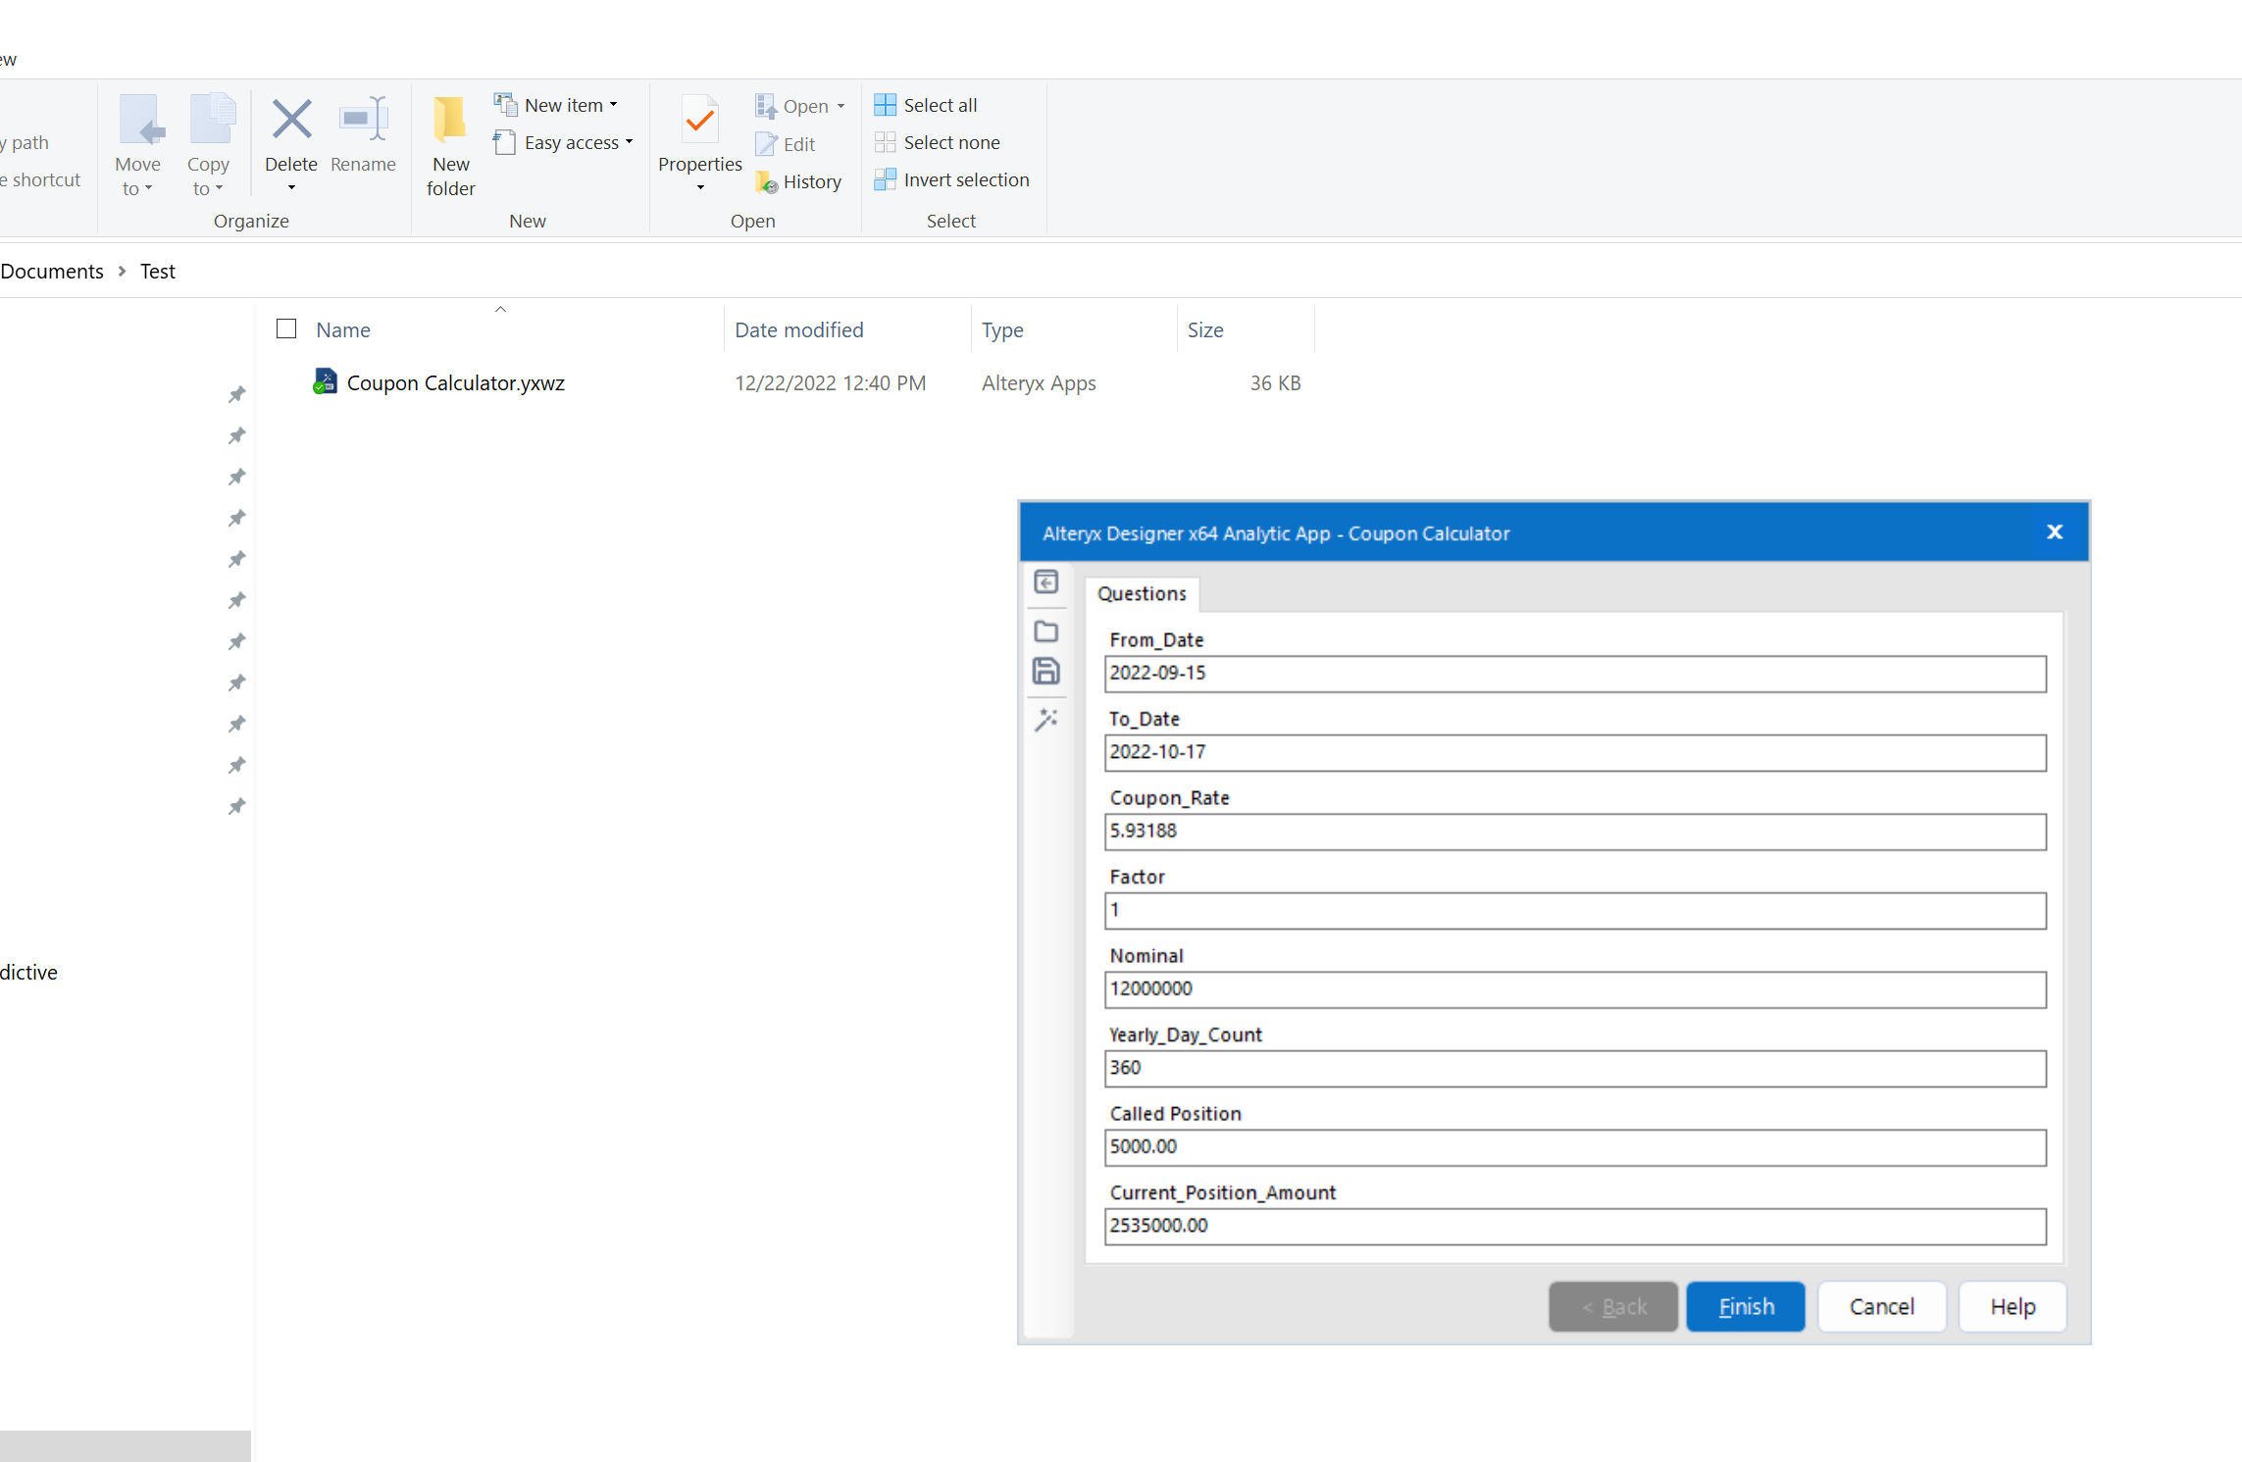This screenshot has width=2242, height=1462.
Task: Select the Rename icon
Action: [363, 119]
